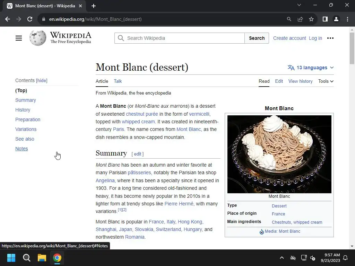Open Chrome three-dot menu
The image size is (355, 266).
click(x=347, y=19)
